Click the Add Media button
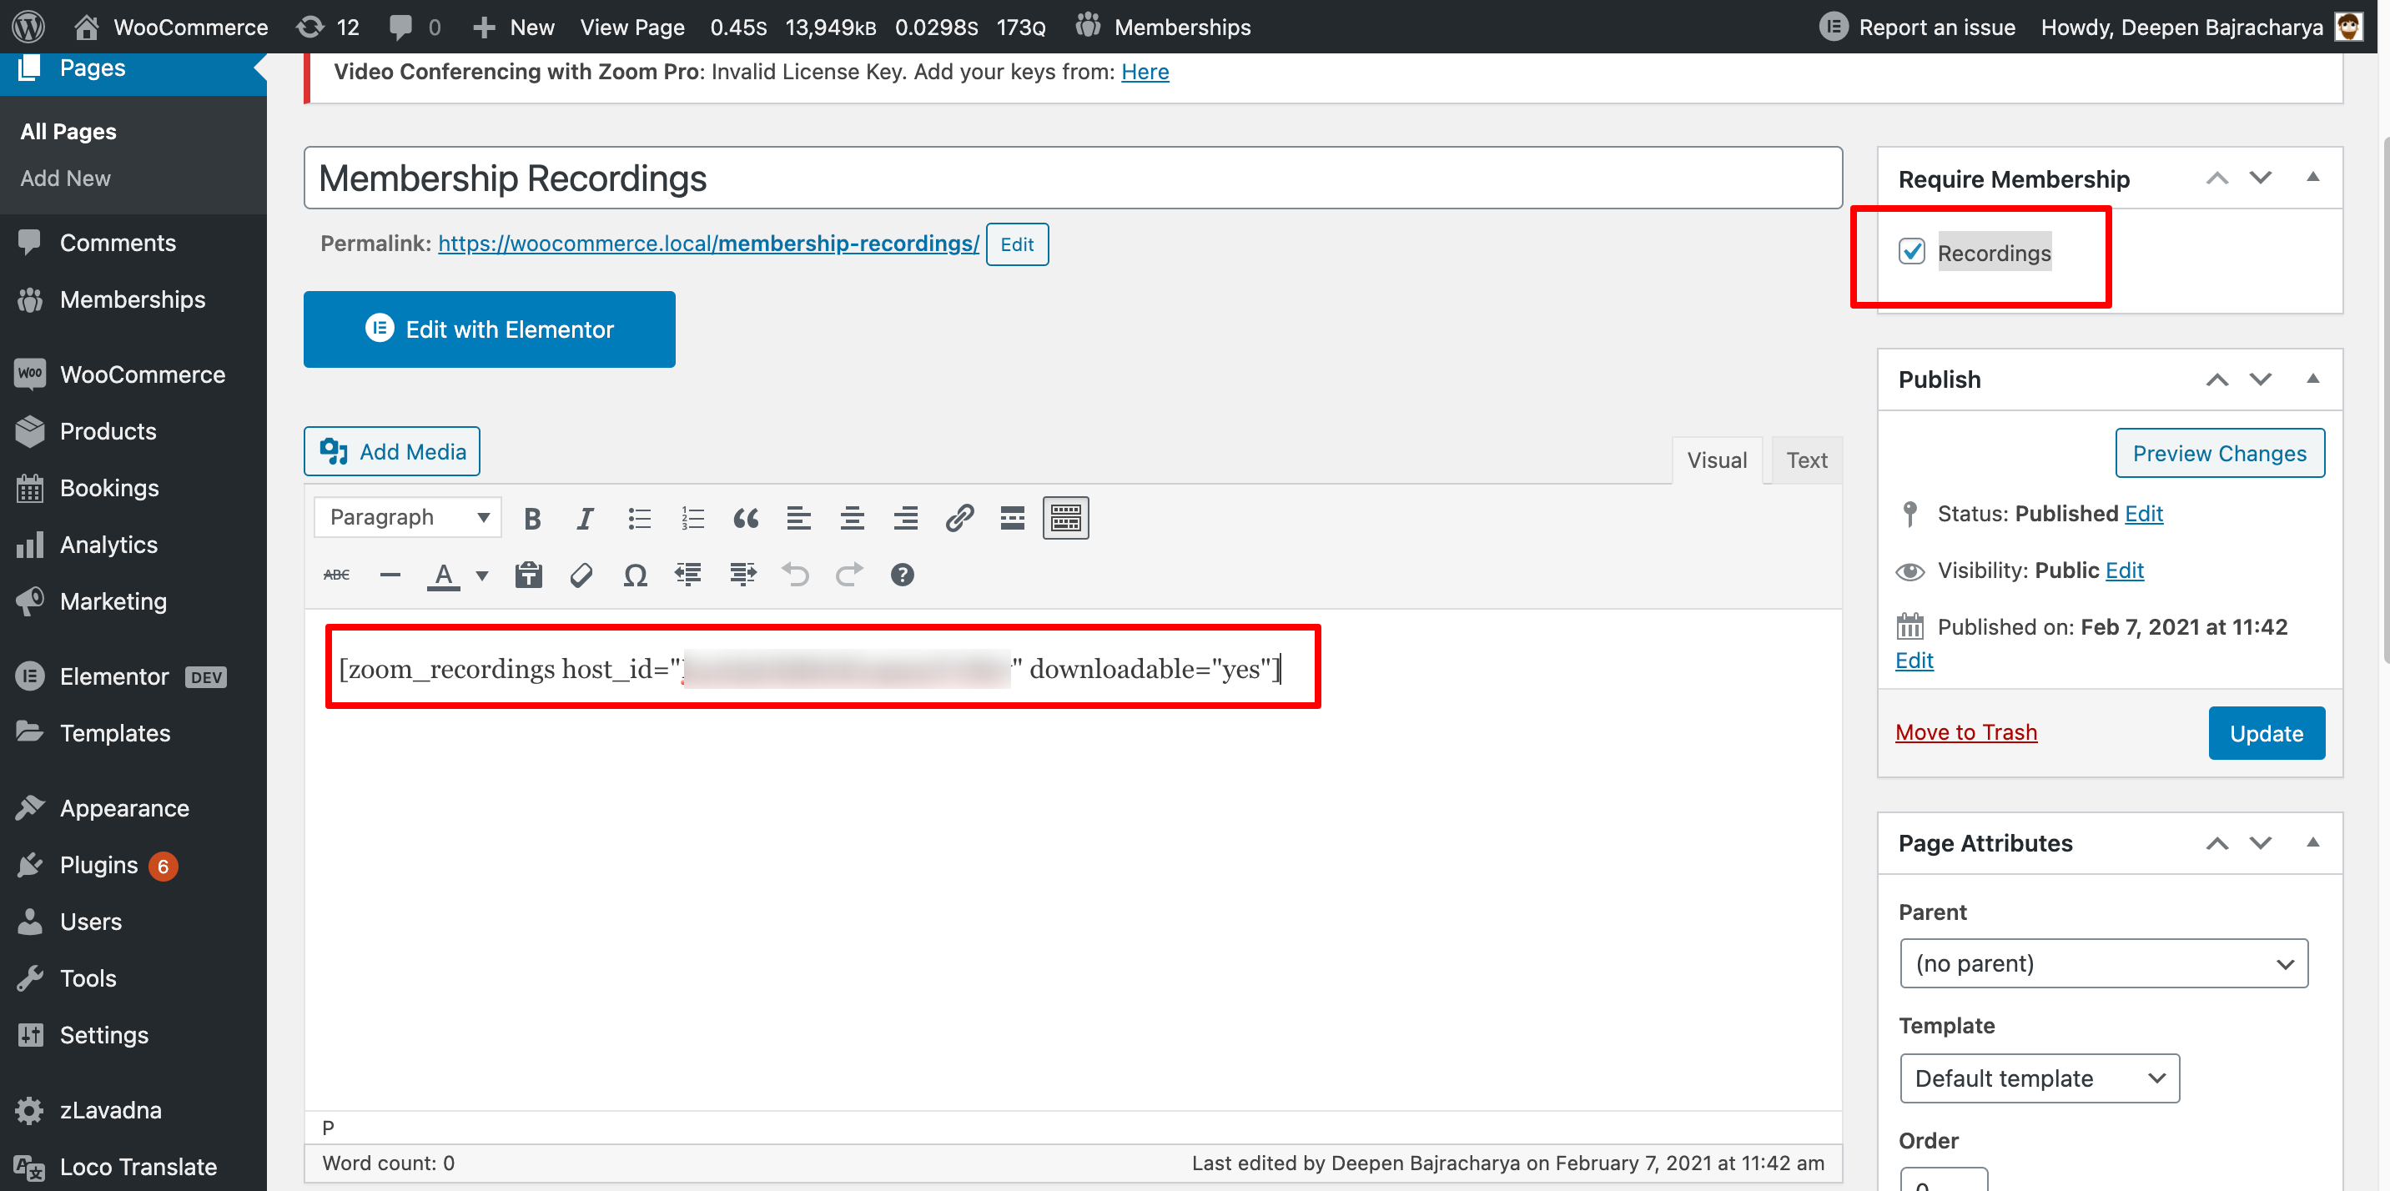 point(391,452)
